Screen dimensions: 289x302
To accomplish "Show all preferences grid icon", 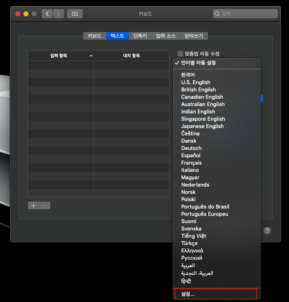I will (x=75, y=14).
